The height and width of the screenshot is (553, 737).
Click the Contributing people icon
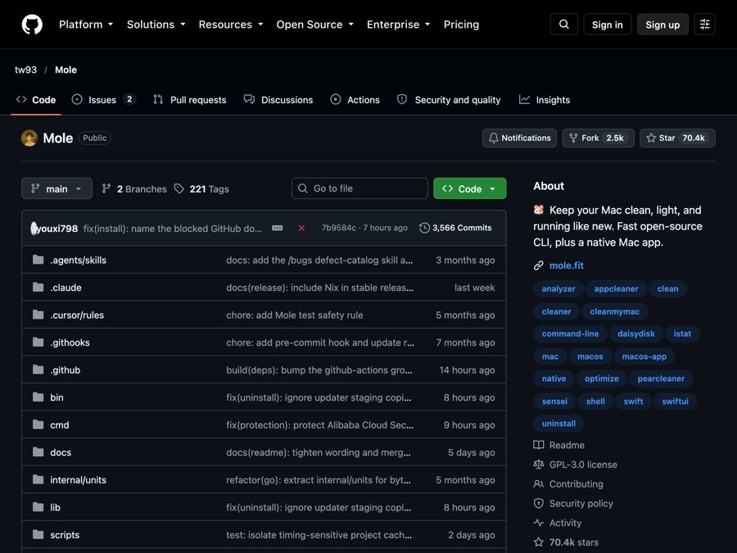point(539,484)
